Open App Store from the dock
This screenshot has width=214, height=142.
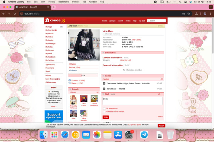tap(118, 135)
